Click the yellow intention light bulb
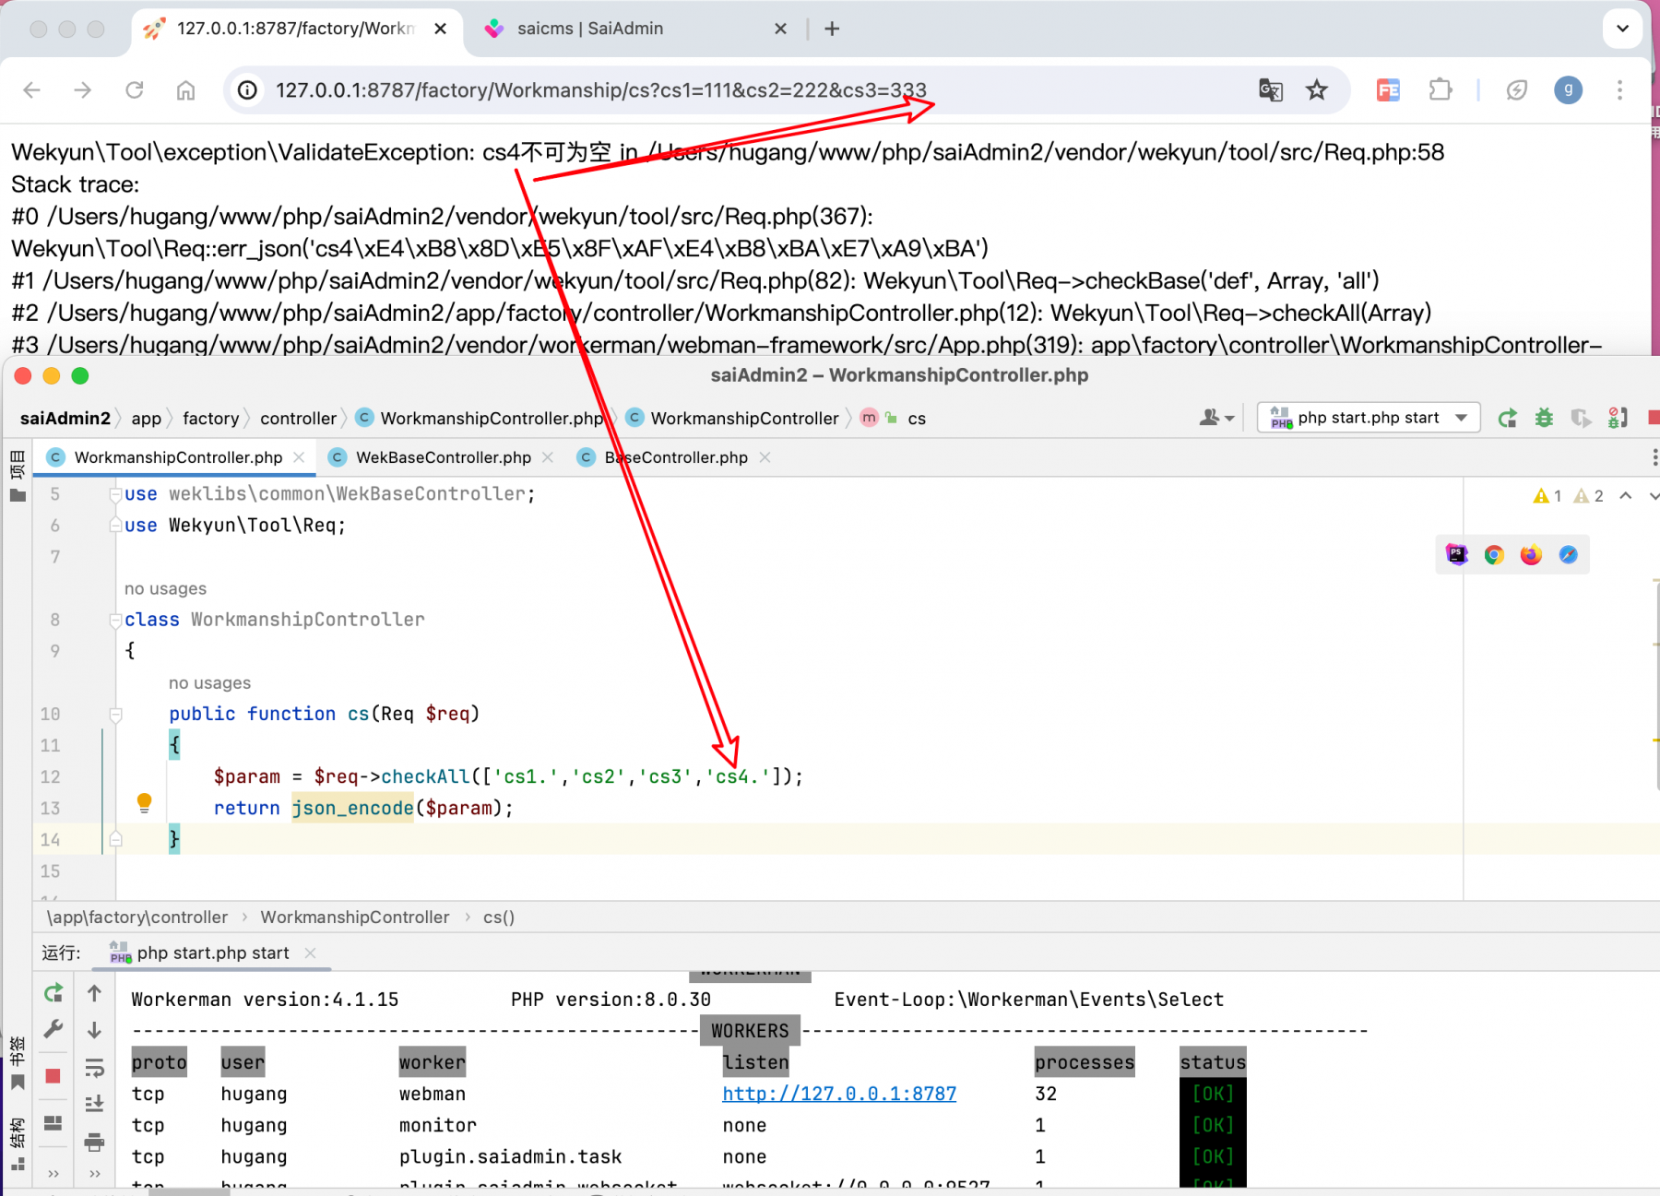This screenshot has width=1660, height=1196. (144, 802)
